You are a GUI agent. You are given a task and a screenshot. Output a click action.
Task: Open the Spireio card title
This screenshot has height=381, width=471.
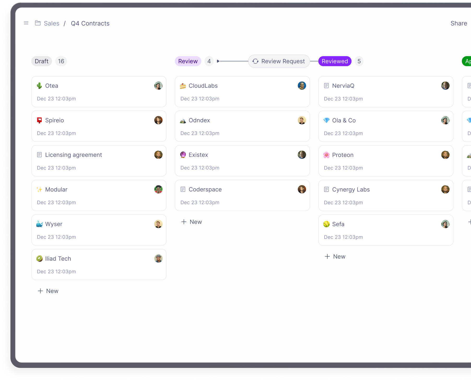click(x=55, y=120)
